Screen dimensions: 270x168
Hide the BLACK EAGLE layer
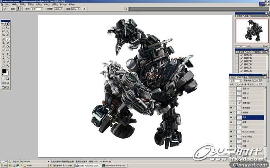click(231, 132)
